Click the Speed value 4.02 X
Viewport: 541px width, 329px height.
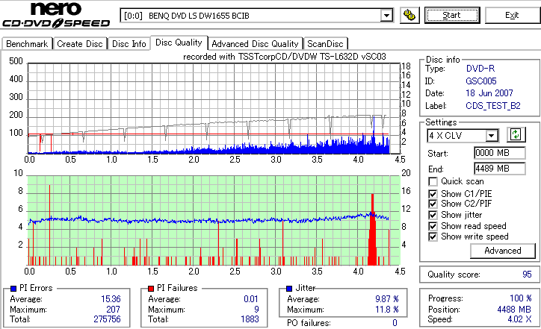519,319
